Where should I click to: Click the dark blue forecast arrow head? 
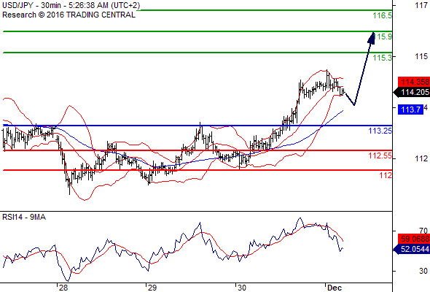click(372, 38)
